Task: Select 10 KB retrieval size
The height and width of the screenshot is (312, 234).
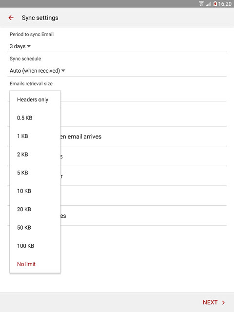Action: click(x=35, y=191)
